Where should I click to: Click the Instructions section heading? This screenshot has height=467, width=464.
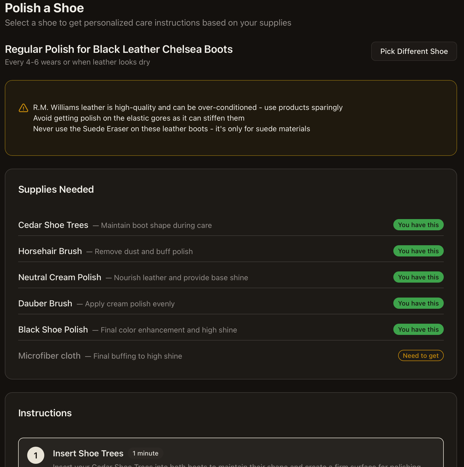click(x=45, y=413)
